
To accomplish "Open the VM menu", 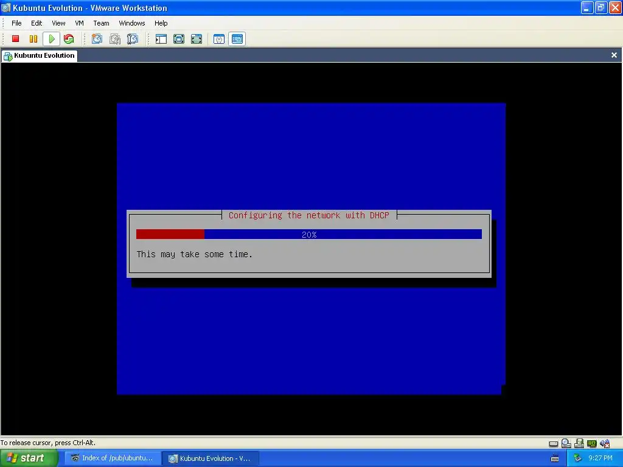I will point(80,23).
